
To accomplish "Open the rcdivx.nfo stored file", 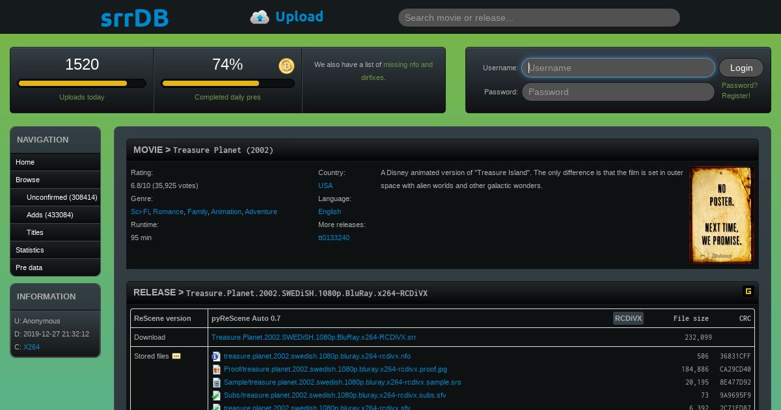I will click(317, 356).
